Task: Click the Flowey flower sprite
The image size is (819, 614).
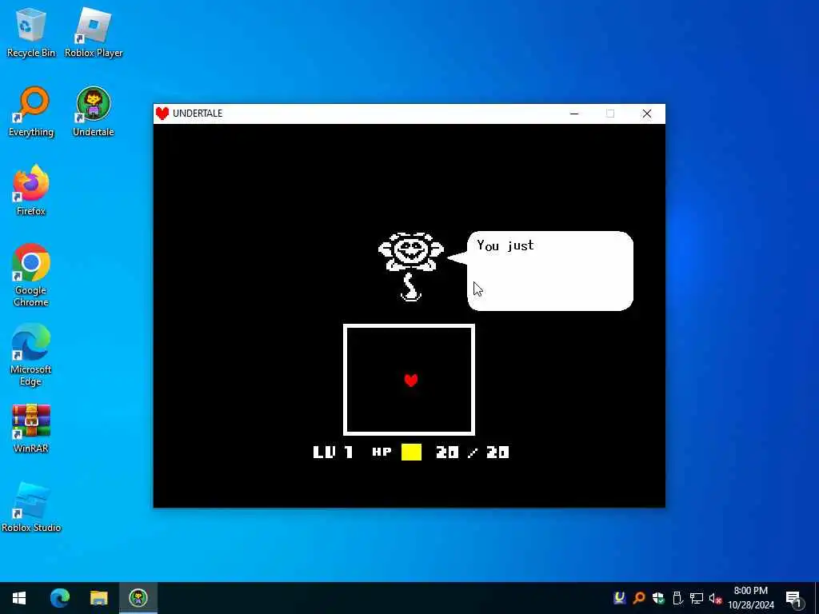Action: 411,267
